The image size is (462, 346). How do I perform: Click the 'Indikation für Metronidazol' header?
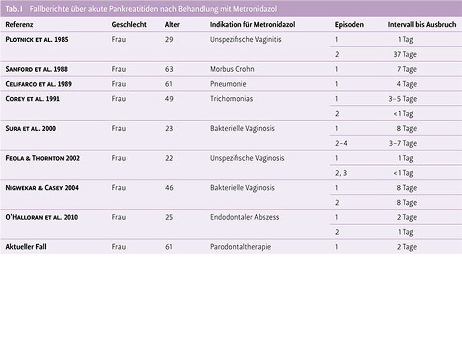pyautogui.click(x=252, y=25)
